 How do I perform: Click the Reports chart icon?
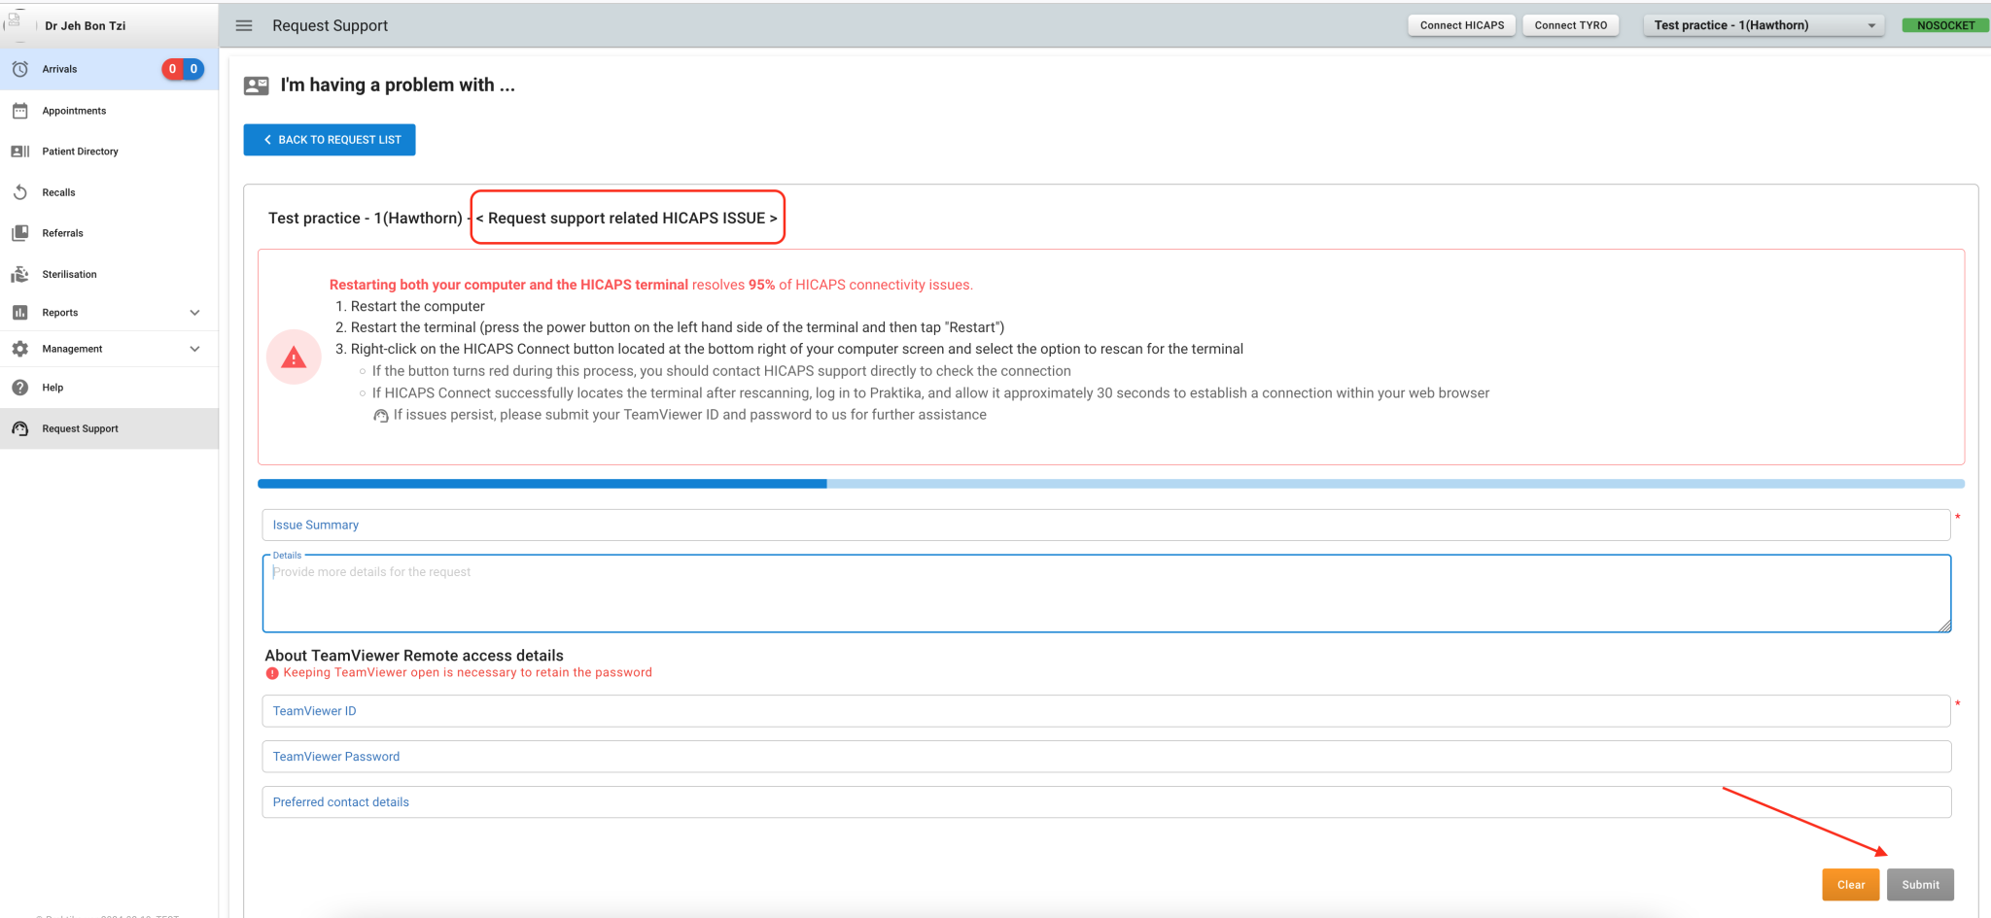[x=19, y=313]
